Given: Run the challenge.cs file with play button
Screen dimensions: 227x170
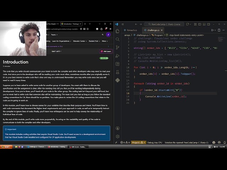Looking at the screenshot, I should point(212,30).
